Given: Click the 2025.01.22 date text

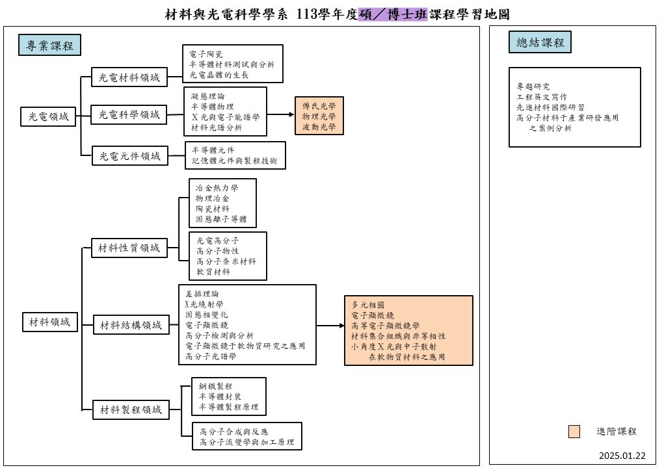Looking at the screenshot, I should pyautogui.click(x=622, y=455).
